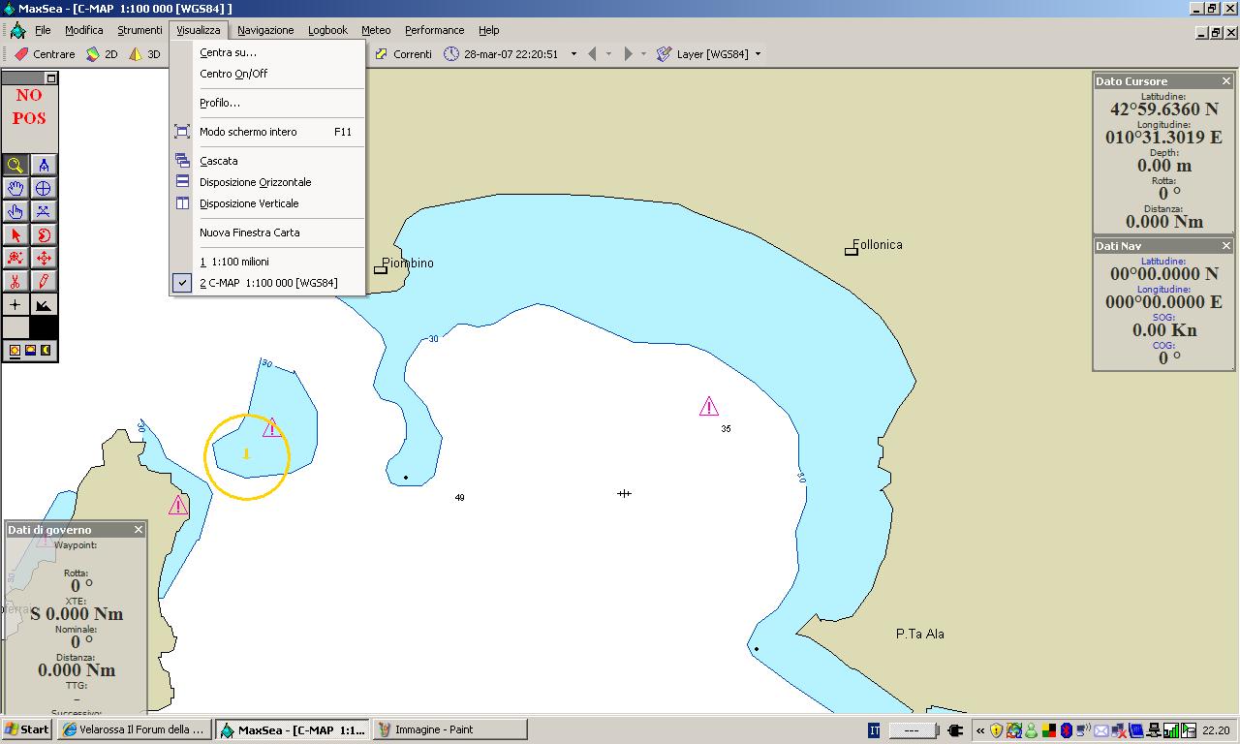The image size is (1240, 744).
Task: Switch chart to 2D view
Action: pos(102,54)
